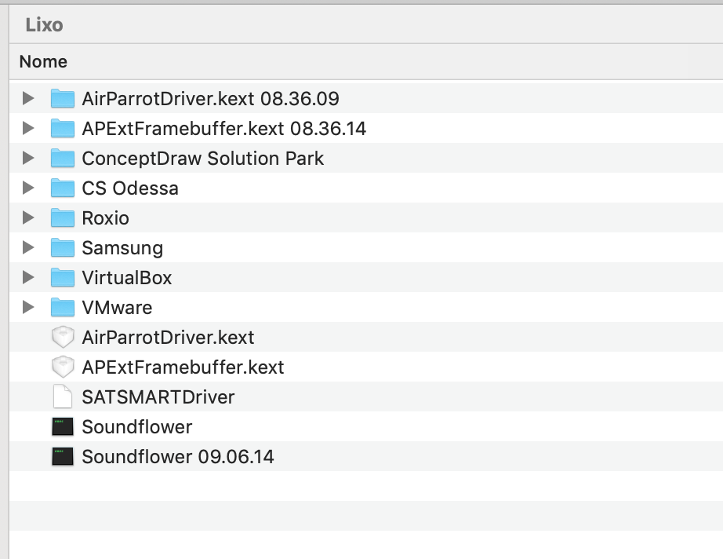Click the Samsung folder icon
Screen dimensions: 723x559
pyautogui.click(x=63, y=247)
